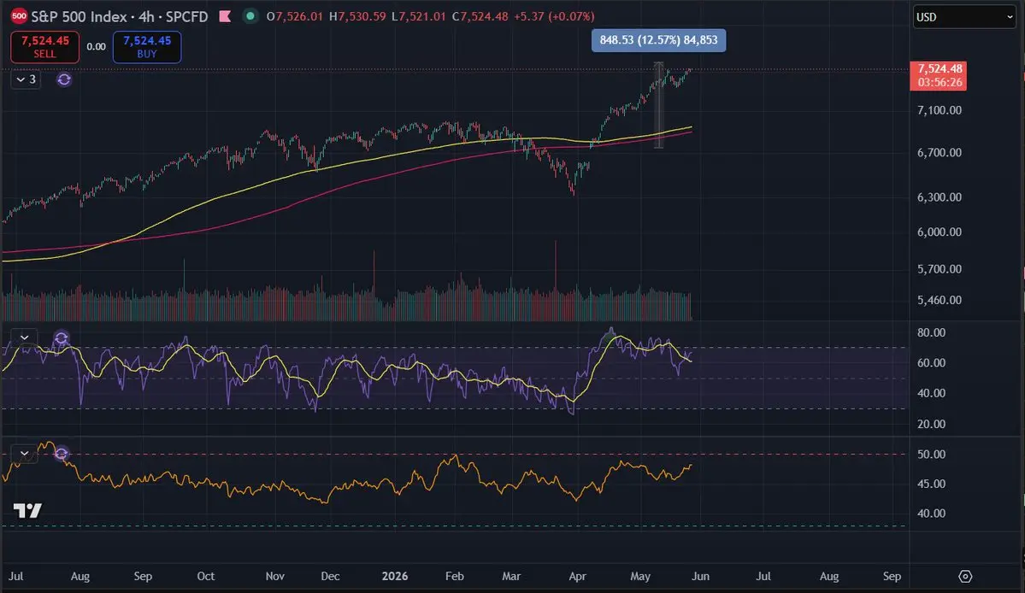Click the purple icon in the RSI pane
Image resolution: width=1025 pixels, height=593 pixels.
click(x=61, y=338)
